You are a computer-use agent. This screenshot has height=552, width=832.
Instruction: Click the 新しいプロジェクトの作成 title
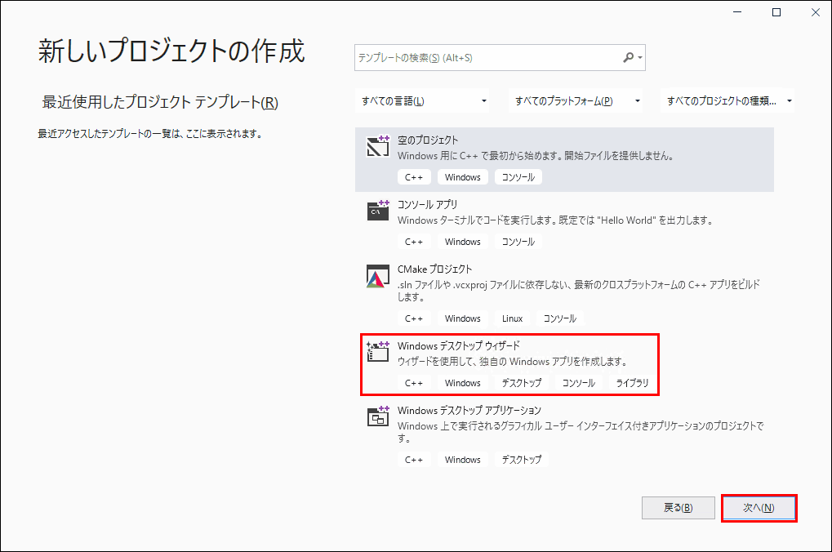pos(171,51)
